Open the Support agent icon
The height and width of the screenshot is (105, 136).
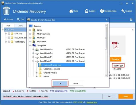pyautogui.click(x=87, y=11)
